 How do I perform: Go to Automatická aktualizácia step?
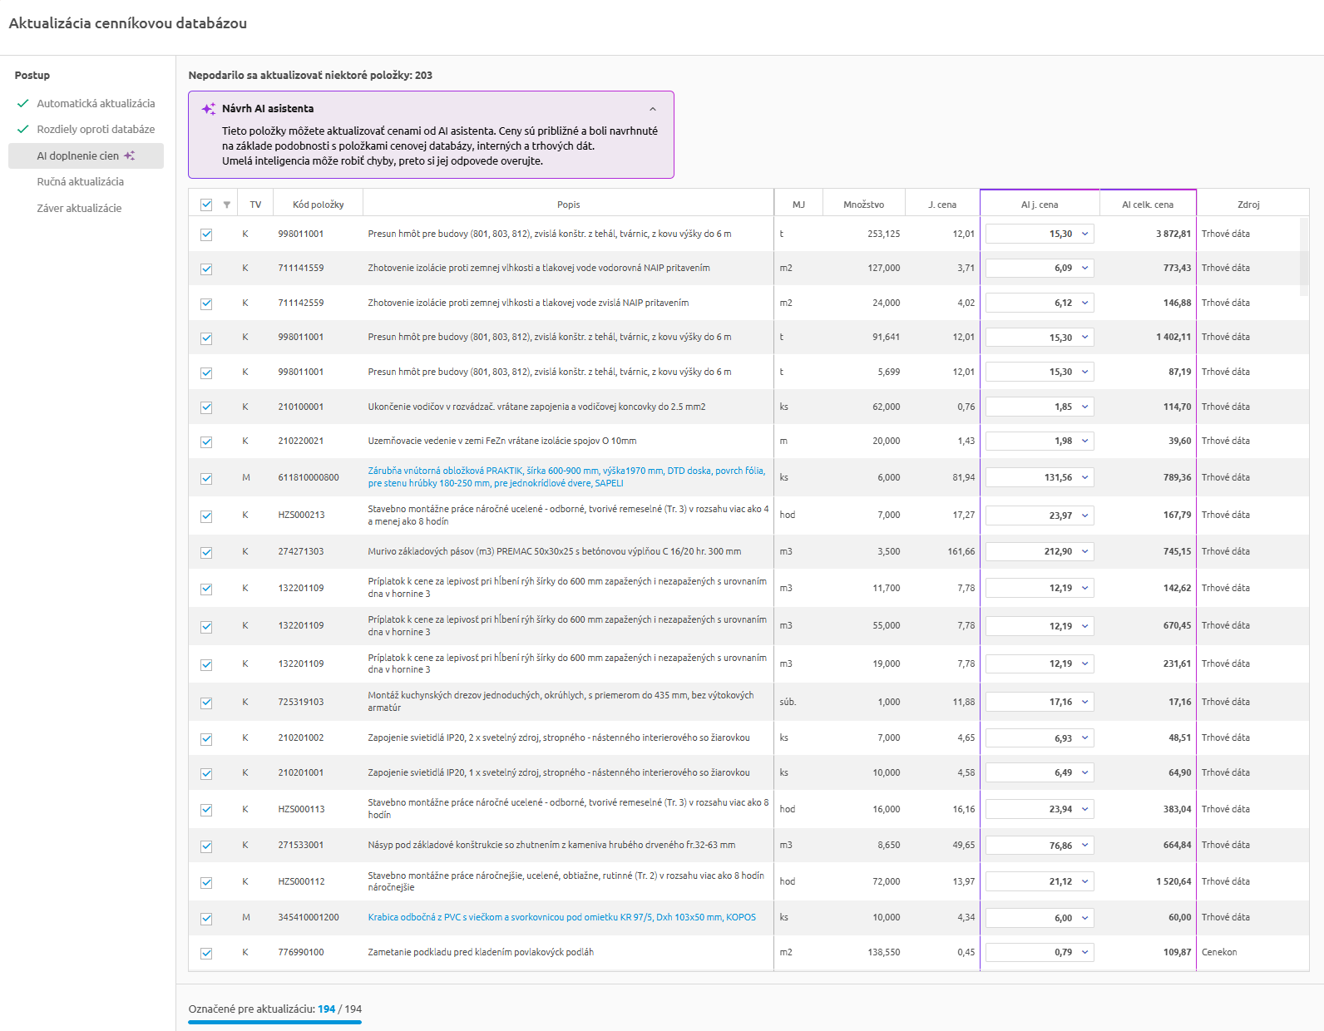96,104
